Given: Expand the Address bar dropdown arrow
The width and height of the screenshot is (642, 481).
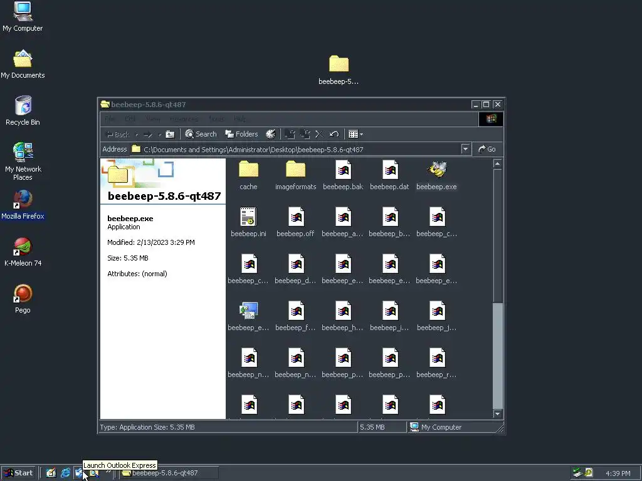Looking at the screenshot, I should click(465, 149).
